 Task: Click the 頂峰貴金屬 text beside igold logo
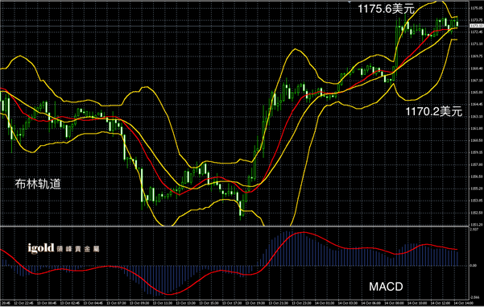point(78,249)
